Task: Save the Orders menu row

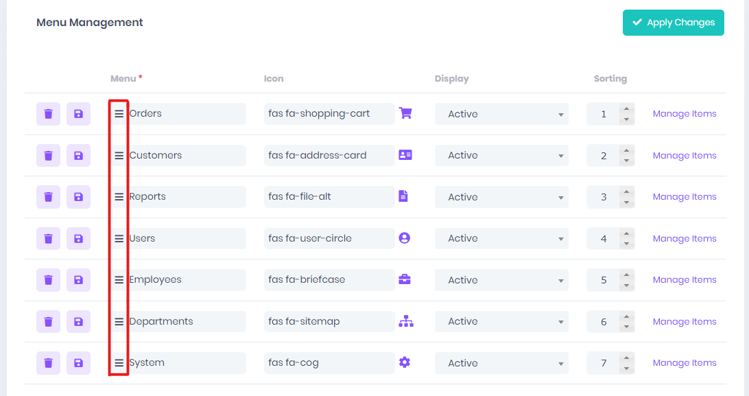Action: point(78,114)
